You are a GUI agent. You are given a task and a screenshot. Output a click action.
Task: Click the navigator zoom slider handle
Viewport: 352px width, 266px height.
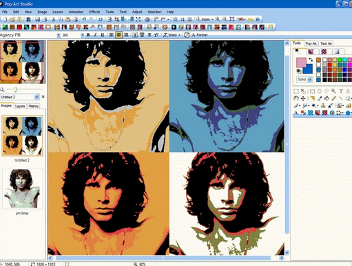(15, 89)
